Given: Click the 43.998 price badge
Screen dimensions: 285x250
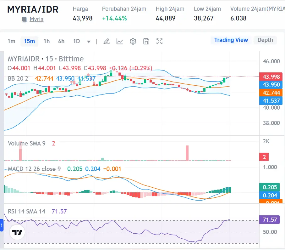Looking at the screenshot, I should (x=271, y=76).
